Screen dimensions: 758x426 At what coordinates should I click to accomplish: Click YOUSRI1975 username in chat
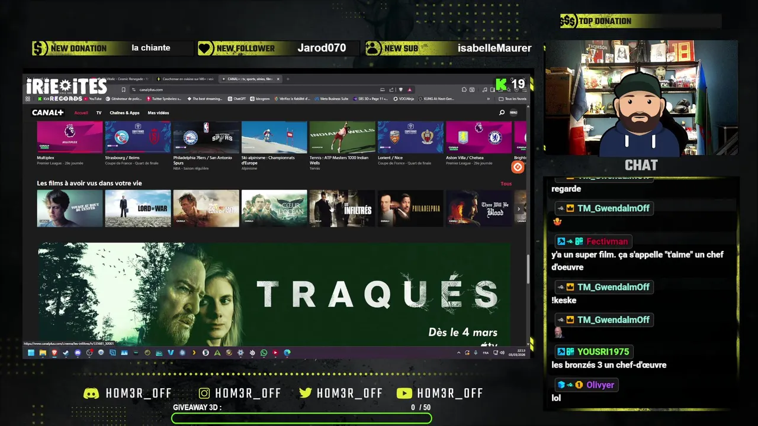point(603,351)
